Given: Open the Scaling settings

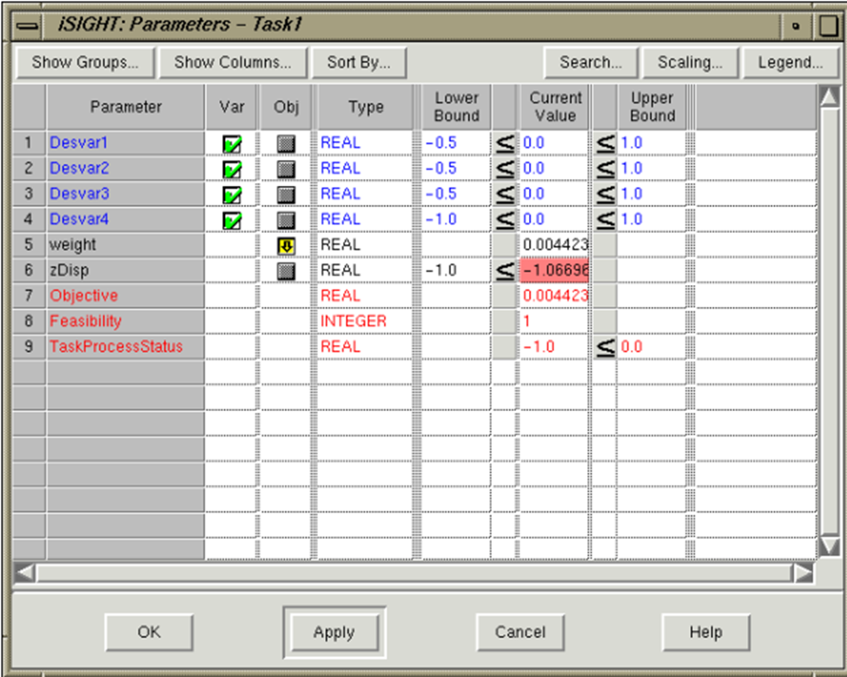Looking at the screenshot, I should point(690,63).
